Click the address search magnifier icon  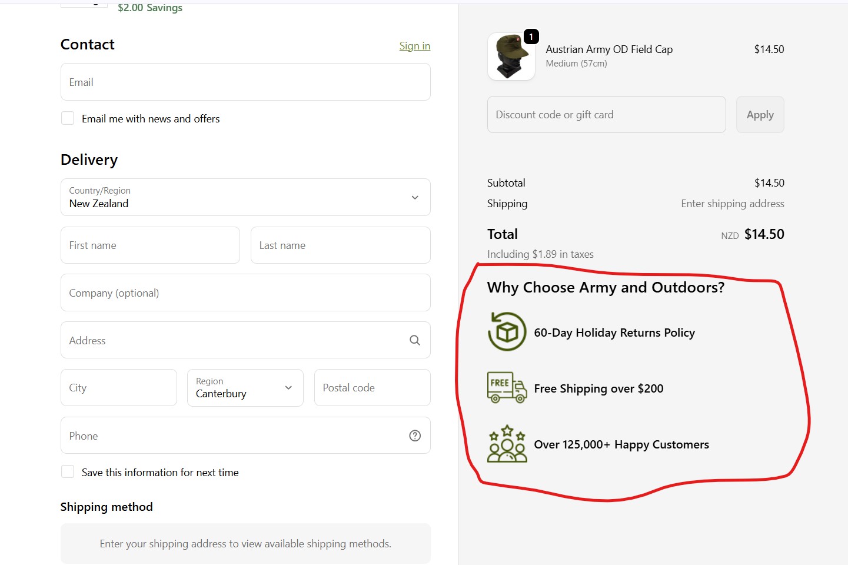click(x=415, y=340)
